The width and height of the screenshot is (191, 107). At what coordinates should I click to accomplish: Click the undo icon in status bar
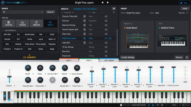[158, 105]
